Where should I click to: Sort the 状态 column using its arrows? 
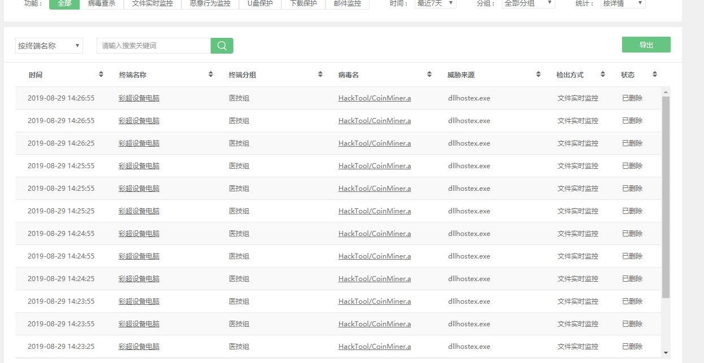[655, 74]
